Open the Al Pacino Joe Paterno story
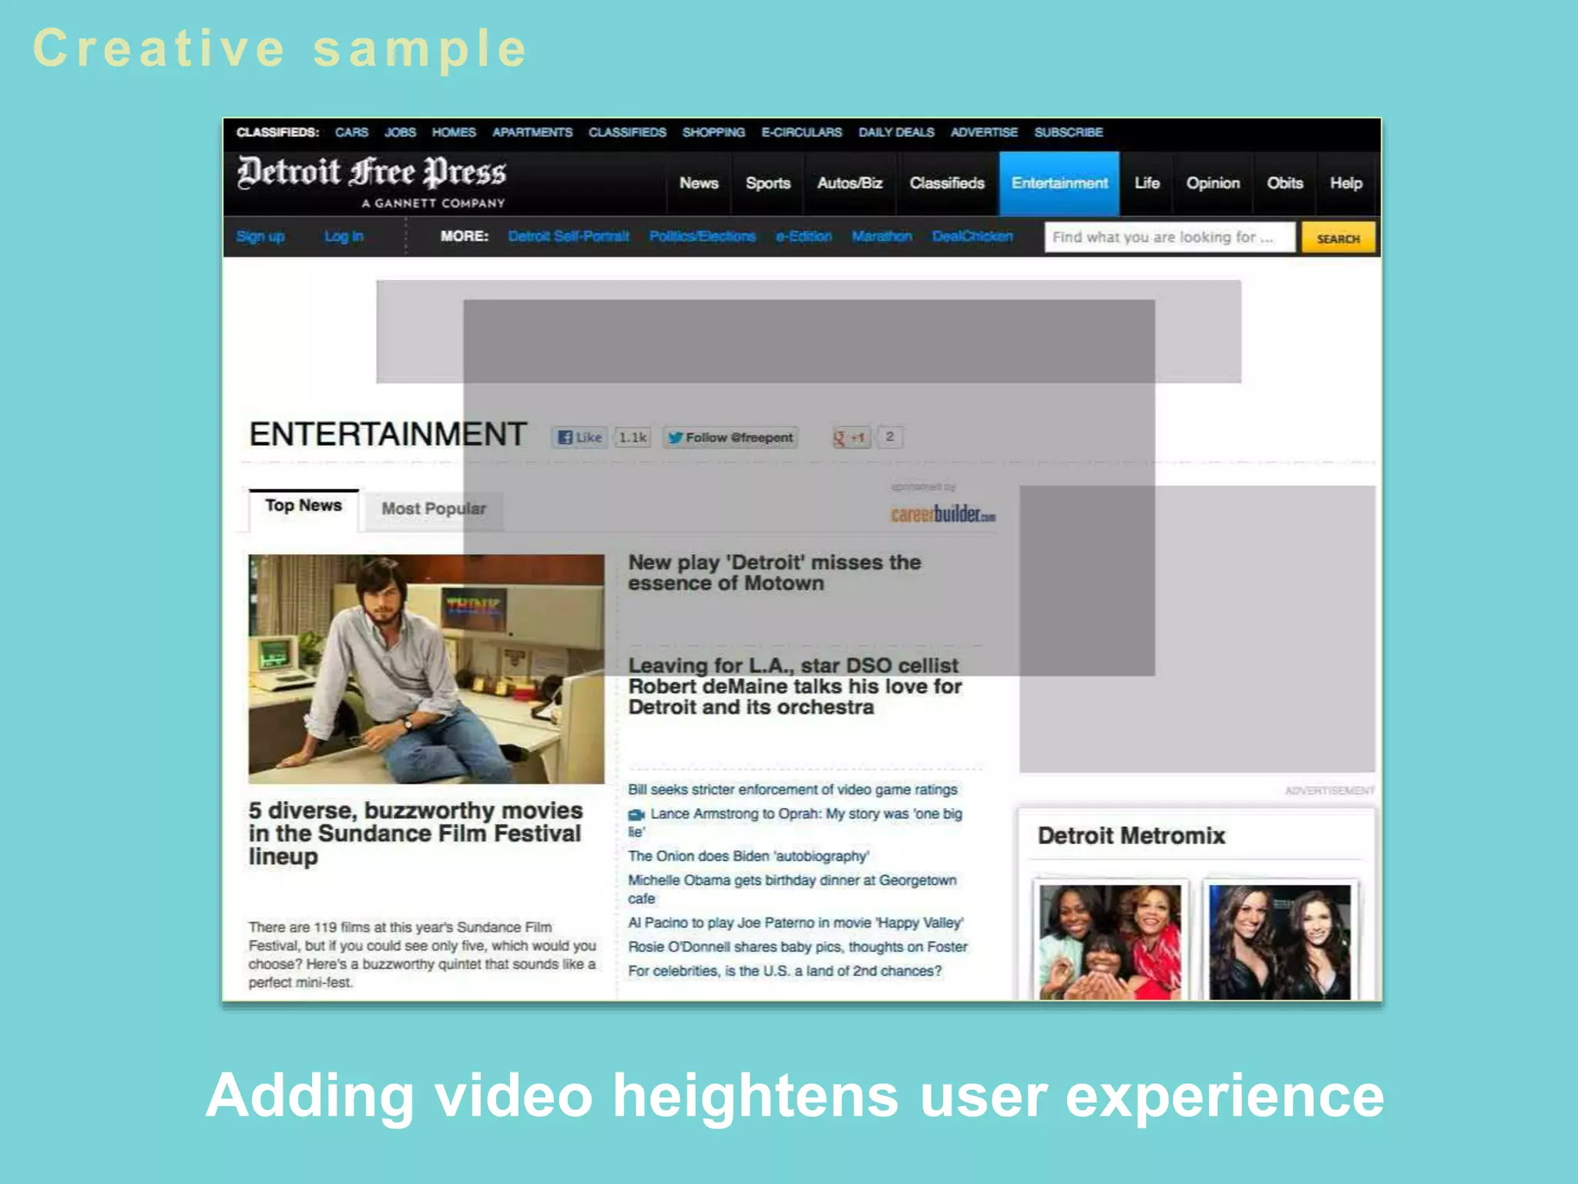The height and width of the screenshot is (1184, 1578). click(x=796, y=923)
